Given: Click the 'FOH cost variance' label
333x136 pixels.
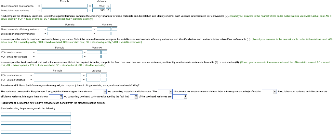Looking at the screenshot, I should pyautogui.click(x=11, y=75).
